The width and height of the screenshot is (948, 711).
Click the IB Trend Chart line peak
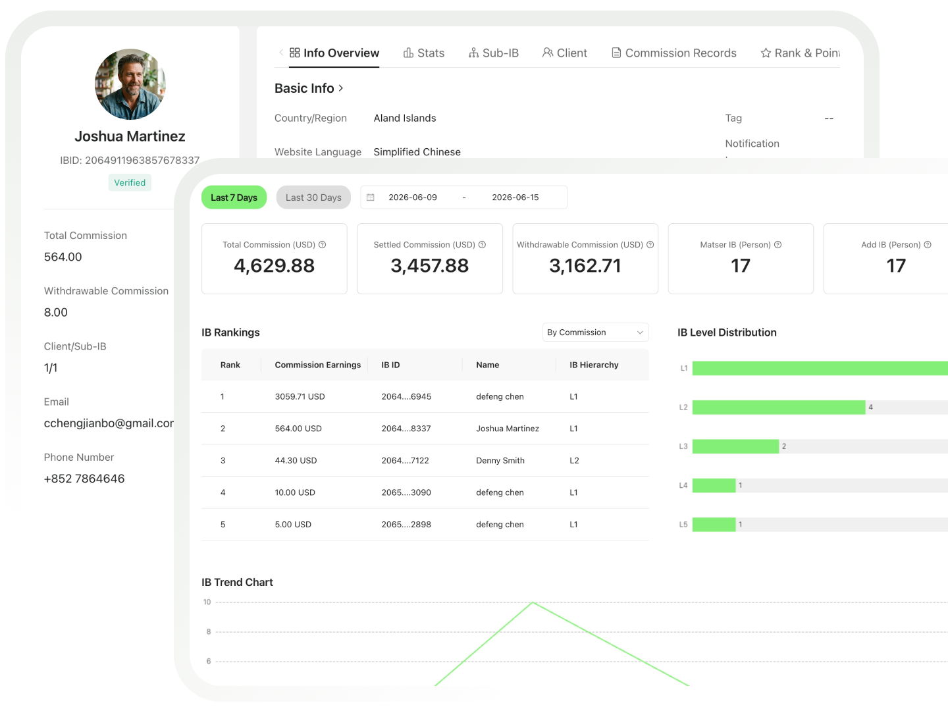[533, 602]
